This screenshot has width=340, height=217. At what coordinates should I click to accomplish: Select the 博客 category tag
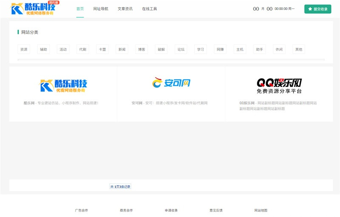pyautogui.click(x=141, y=49)
